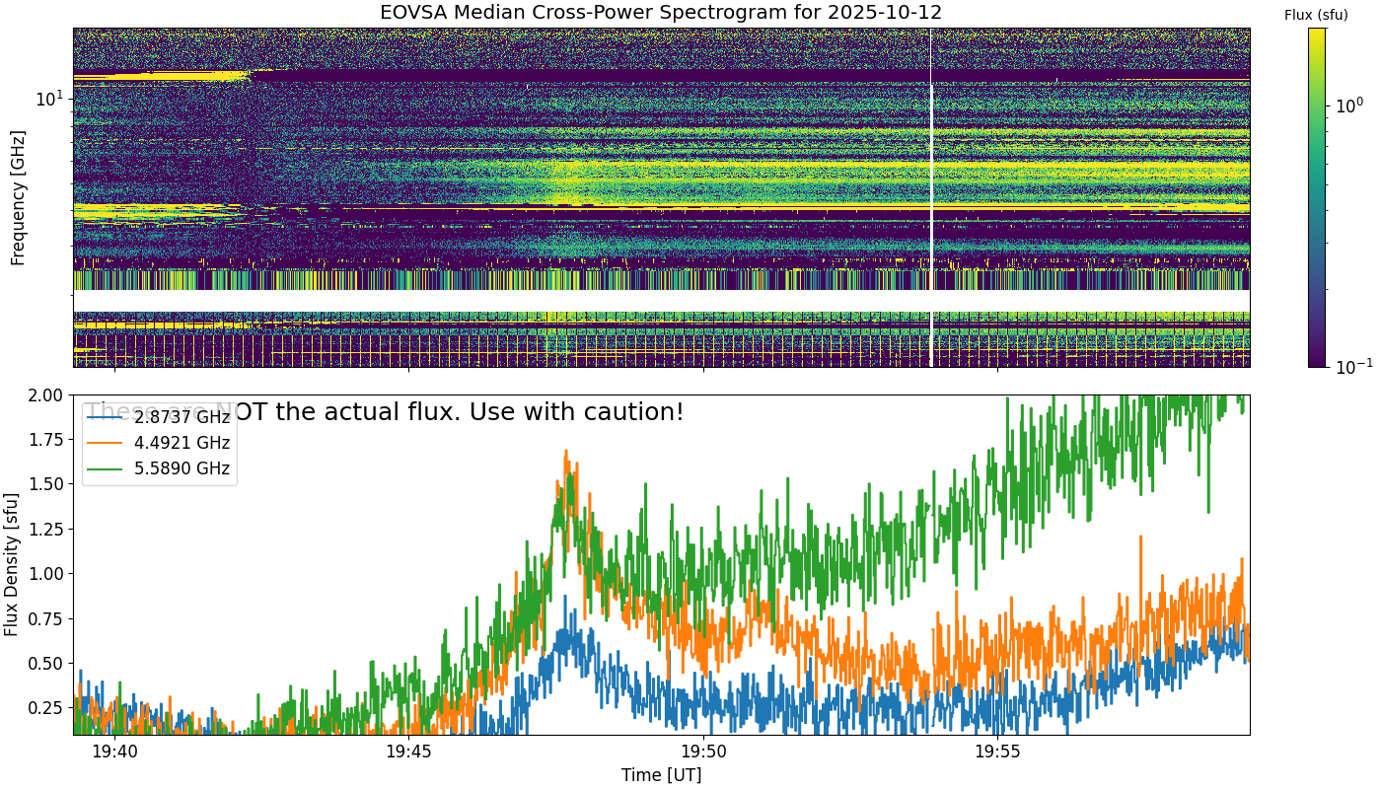Click the 19:50 time axis label

[703, 752]
